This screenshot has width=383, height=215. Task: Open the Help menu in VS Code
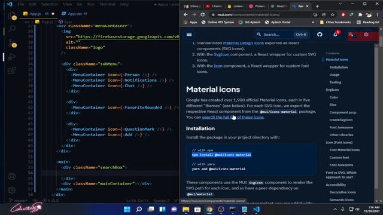pos(124,4)
